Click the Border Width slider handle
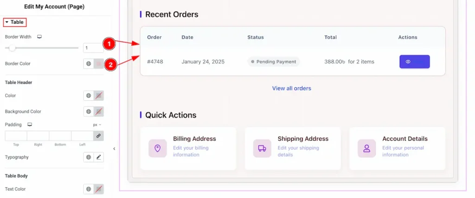Screen dimensions: 475x198 point(13,48)
